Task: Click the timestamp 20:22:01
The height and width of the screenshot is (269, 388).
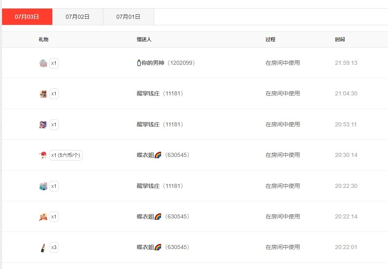Action: point(346,247)
